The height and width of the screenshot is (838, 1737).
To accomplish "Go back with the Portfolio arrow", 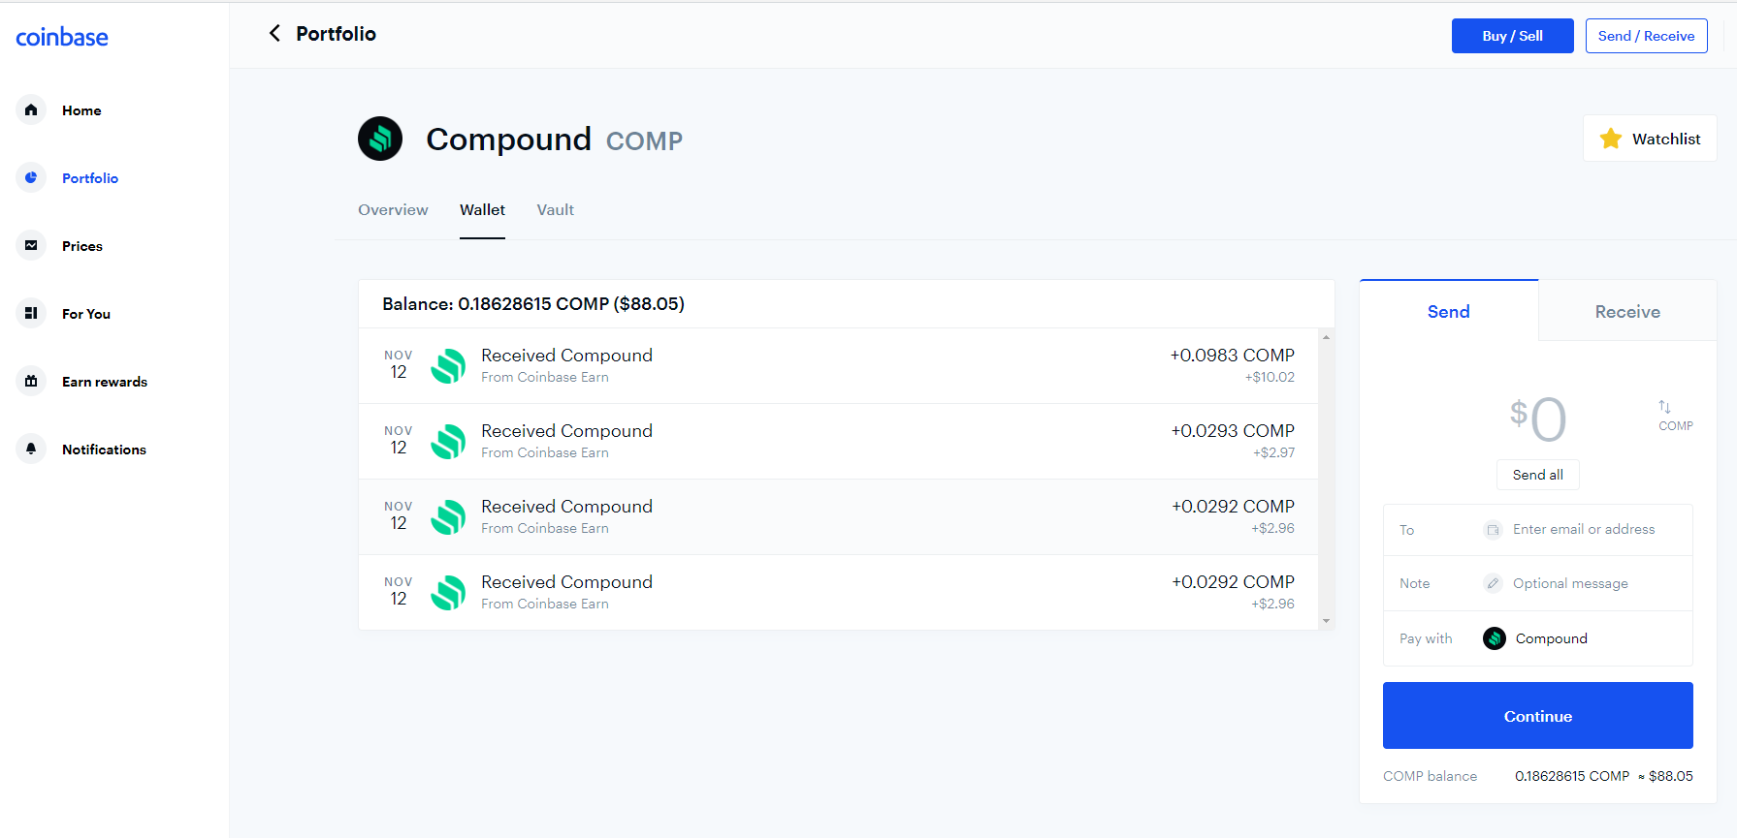I will tap(274, 34).
